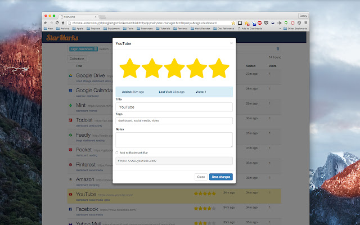
Task: Open the Dev Reference bookmarks folder
Action: 224,29
